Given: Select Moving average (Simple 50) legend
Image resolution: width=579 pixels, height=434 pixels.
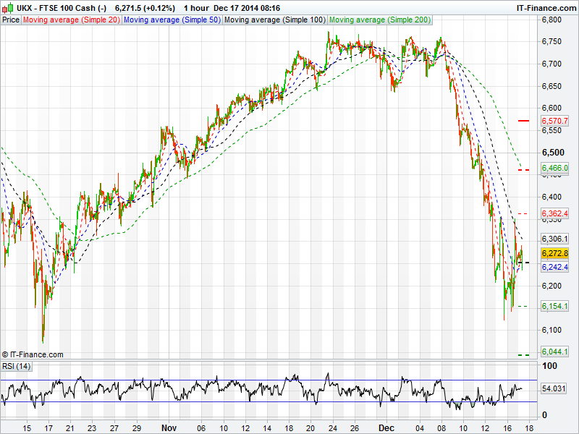Looking at the screenshot, I should pyautogui.click(x=172, y=20).
